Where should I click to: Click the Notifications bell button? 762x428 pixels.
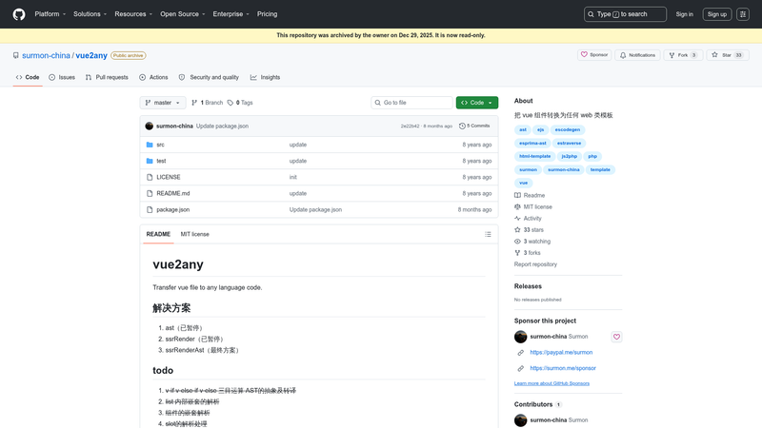pyautogui.click(x=637, y=55)
